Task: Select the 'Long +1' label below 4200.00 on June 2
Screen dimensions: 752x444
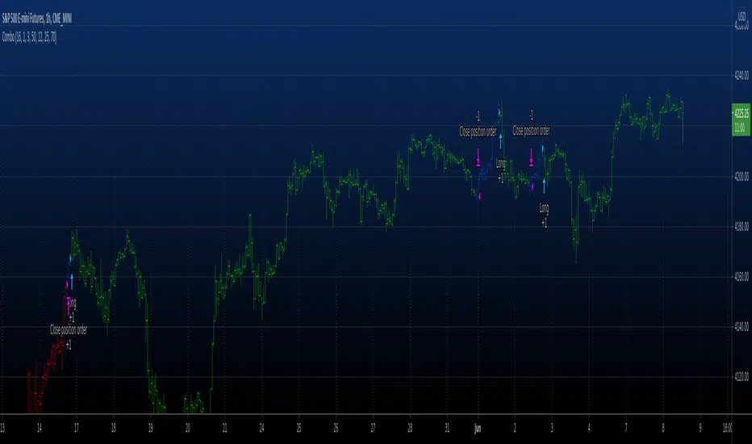Action: [x=544, y=215]
